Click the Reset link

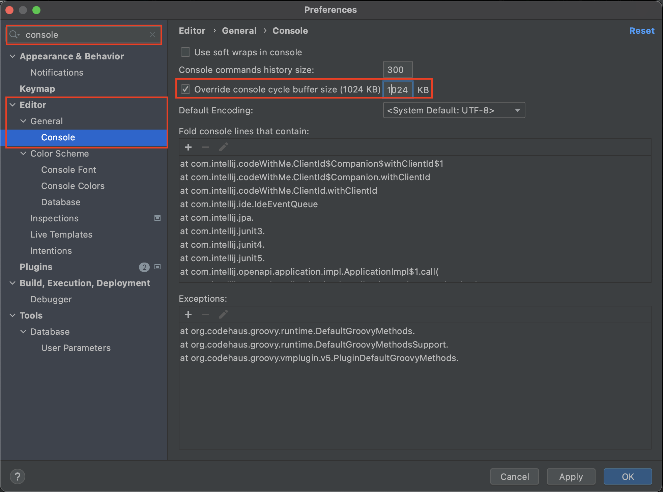(x=641, y=31)
